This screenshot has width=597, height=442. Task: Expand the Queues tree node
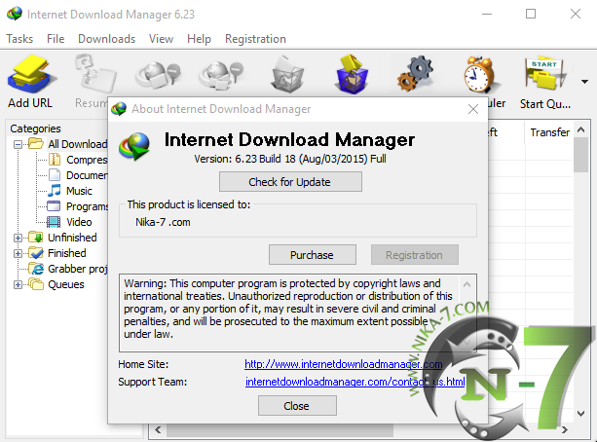pos(18,284)
